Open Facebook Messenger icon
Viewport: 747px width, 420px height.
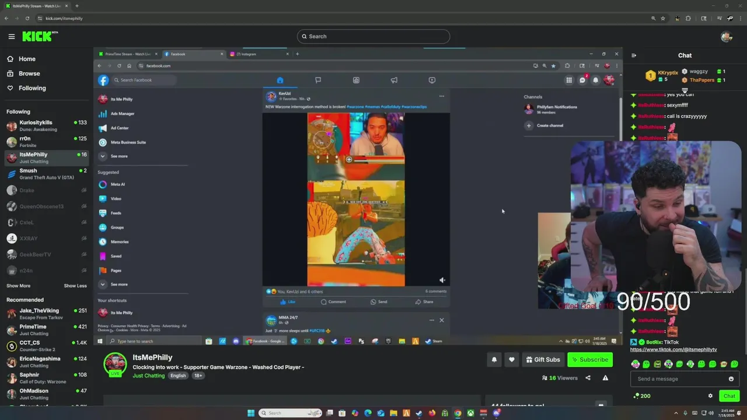[582, 80]
